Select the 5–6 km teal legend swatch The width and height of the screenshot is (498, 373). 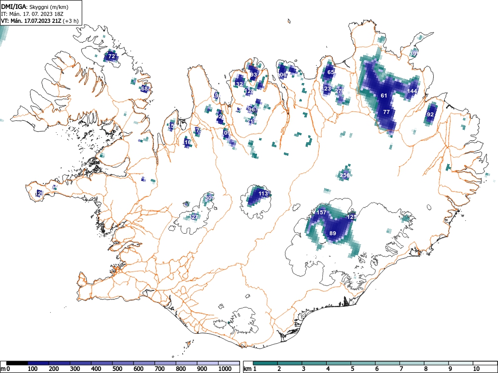point(363,363)
